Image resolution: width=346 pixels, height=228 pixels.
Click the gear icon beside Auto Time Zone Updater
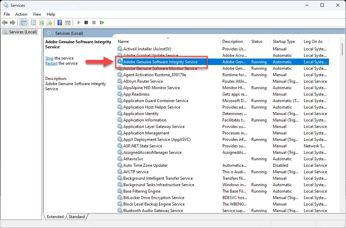point(120,165)
